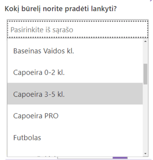The width and height of the screenshot is (153, 160).
Task: Pick the football club option
Action: tap(75, 138)
